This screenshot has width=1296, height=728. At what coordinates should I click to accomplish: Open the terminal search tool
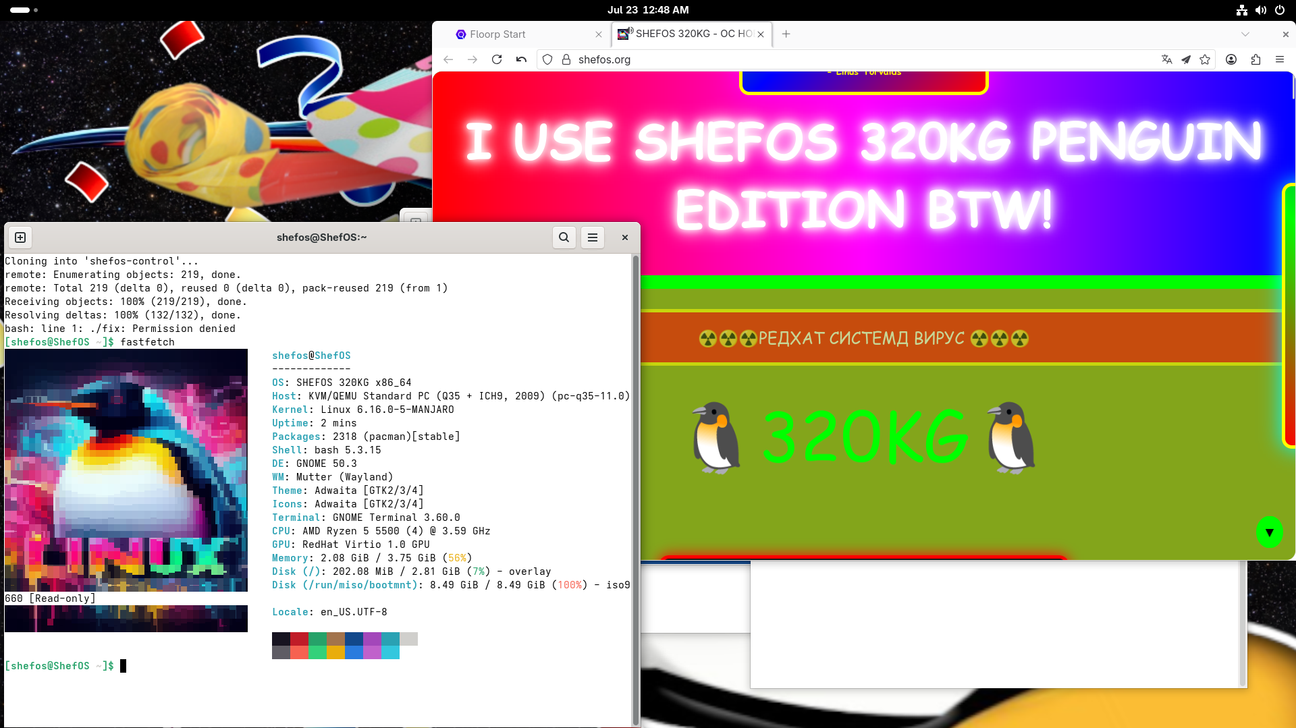pyautogui.click(x=564, y=237)
